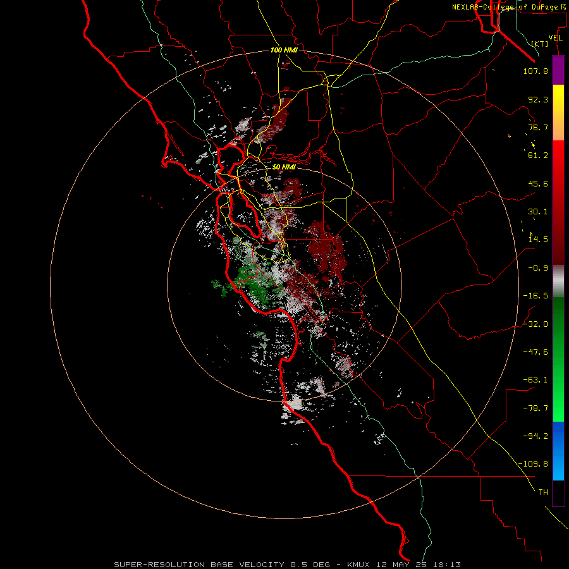Click the 45.6 legend value
The height and width of the screenshot is (569, 569).
[x=538, y=183]
